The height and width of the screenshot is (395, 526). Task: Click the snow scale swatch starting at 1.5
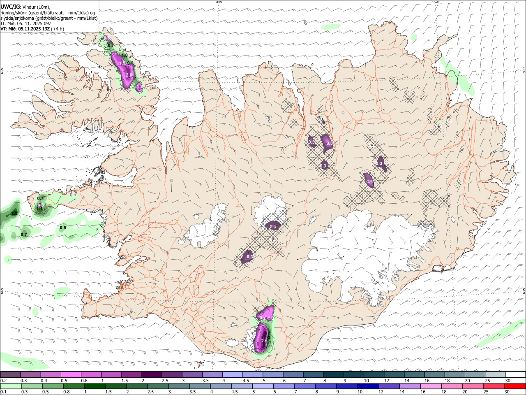pos(131,375)
